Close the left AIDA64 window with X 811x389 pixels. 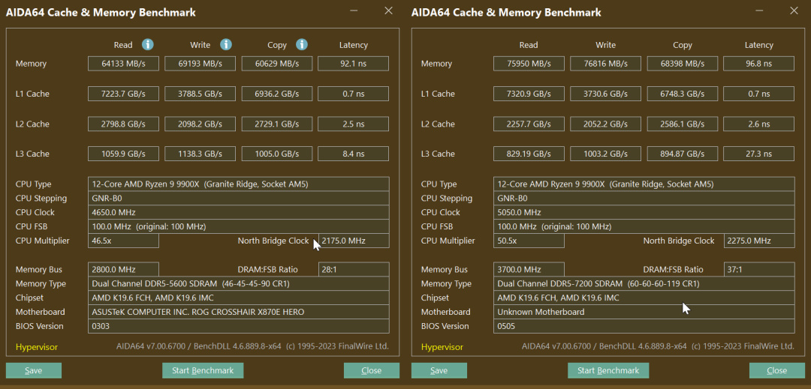coord(388,11)
